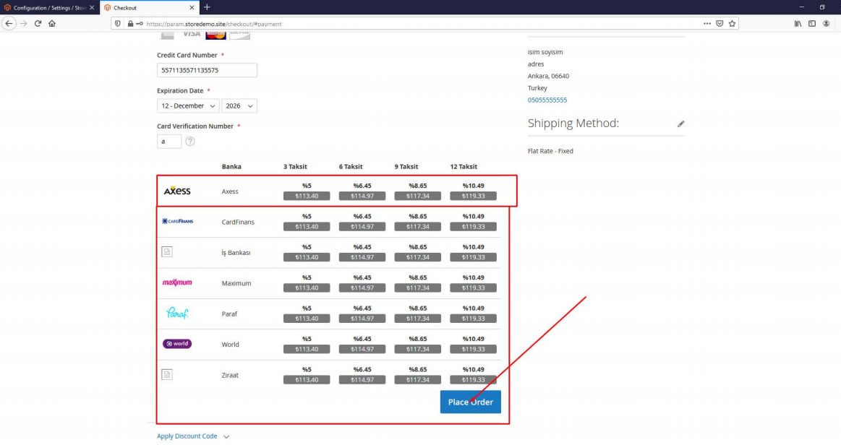Click the Axess bank logo
The height and width of the screenshot is (445, 841).
click(177, 191)
